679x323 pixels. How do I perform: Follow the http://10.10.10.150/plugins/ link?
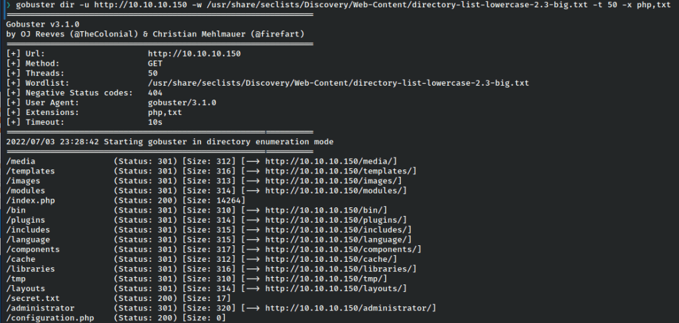pyautogui.click(x=336, y=220)
